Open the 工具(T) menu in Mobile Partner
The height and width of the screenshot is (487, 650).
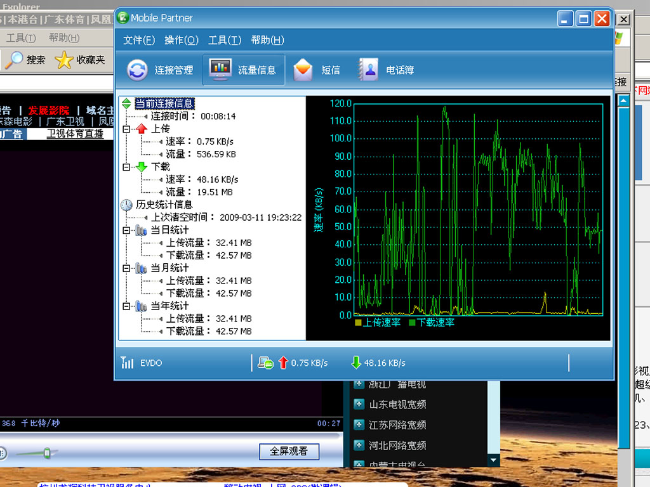tap(225, 40)
